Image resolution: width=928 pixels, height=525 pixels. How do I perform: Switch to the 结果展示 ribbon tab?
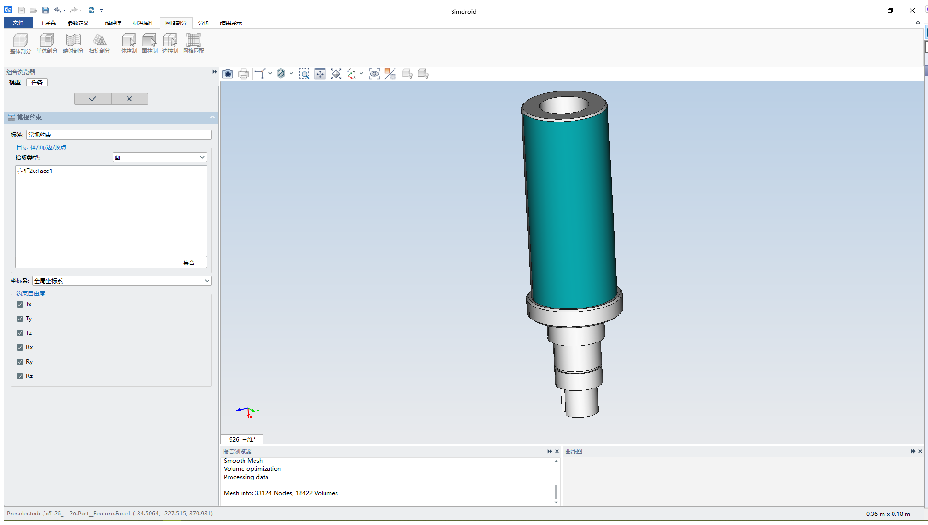pos(231,23)
